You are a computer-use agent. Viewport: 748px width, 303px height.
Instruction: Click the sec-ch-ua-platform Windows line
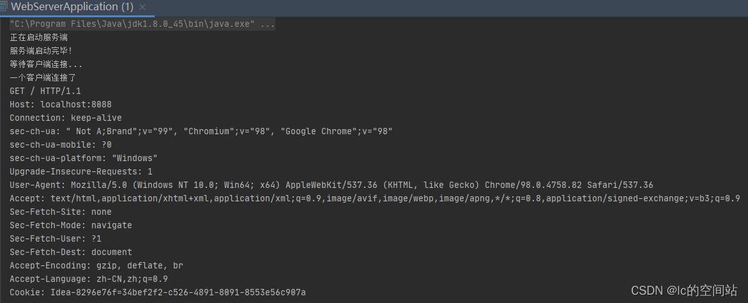point(83,158)
